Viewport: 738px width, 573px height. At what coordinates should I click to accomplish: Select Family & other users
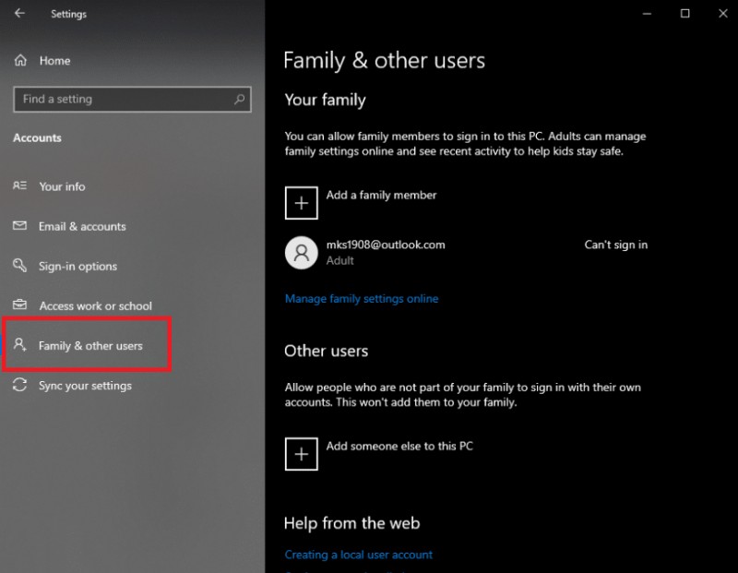click(90, 346)
